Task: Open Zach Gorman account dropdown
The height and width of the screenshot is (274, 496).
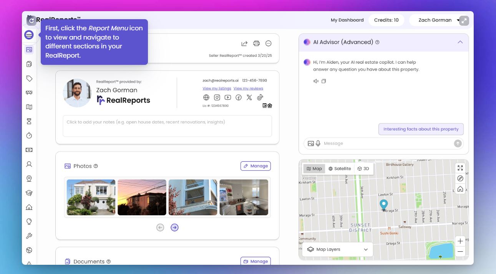Action: pyautogui.click(x=438, y=20)
